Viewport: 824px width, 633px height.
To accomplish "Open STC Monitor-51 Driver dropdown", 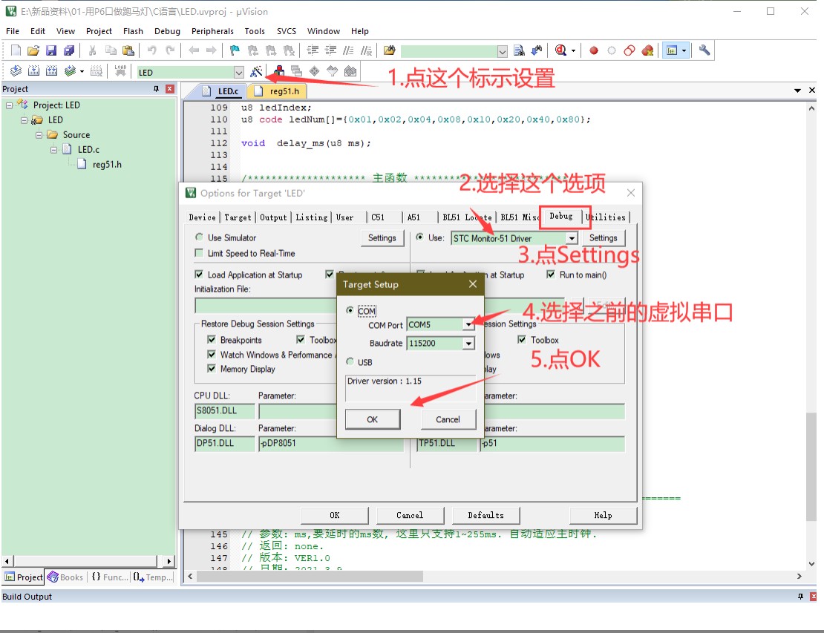I will point(571,238).
